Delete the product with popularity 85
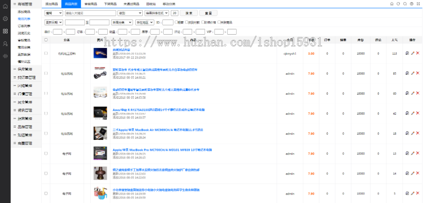The height and width of the screenshot is (203, 427). click(x=418, y=73)
